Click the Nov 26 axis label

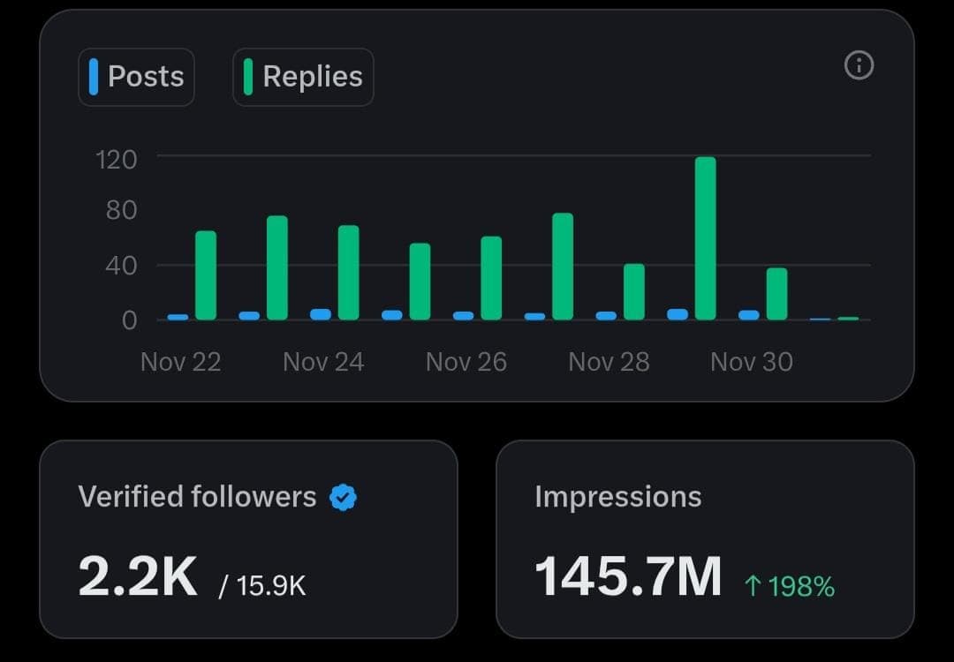click(466, 362)
